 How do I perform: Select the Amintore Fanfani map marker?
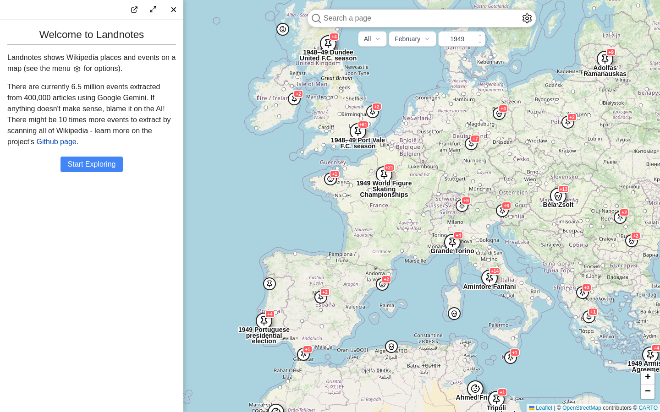(x=489, y=278)
